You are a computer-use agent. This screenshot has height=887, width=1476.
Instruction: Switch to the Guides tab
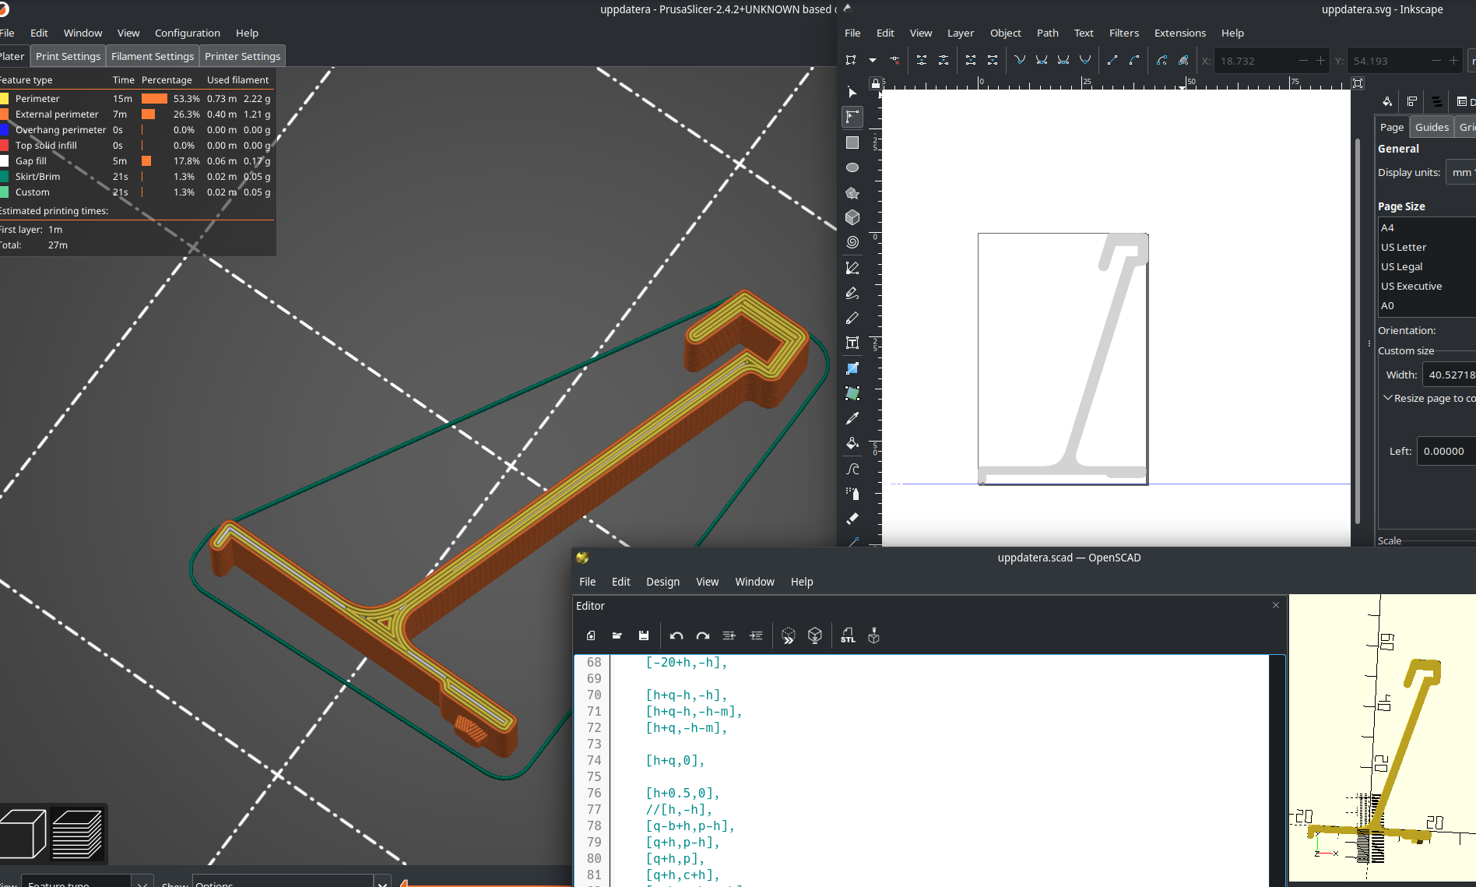tap(1432, 127)
